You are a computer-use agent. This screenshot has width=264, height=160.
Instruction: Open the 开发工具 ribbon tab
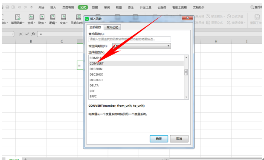145,7
